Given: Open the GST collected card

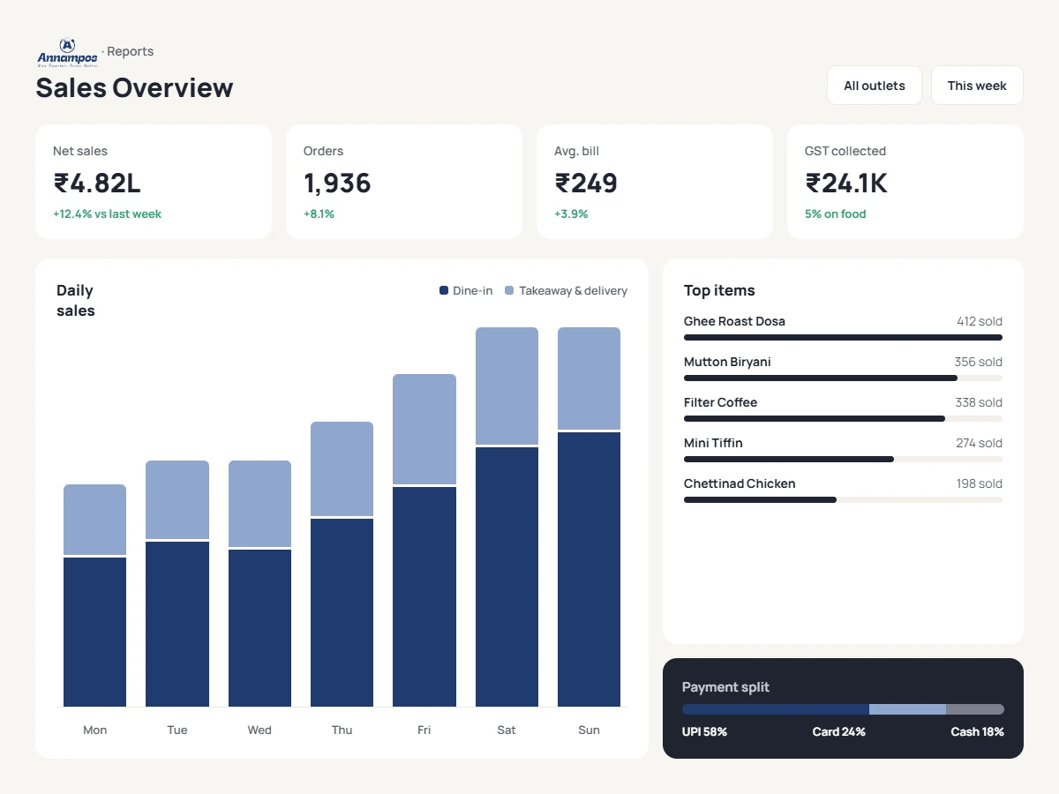Looking at the screenshot, I should click(x=905, y=182).
